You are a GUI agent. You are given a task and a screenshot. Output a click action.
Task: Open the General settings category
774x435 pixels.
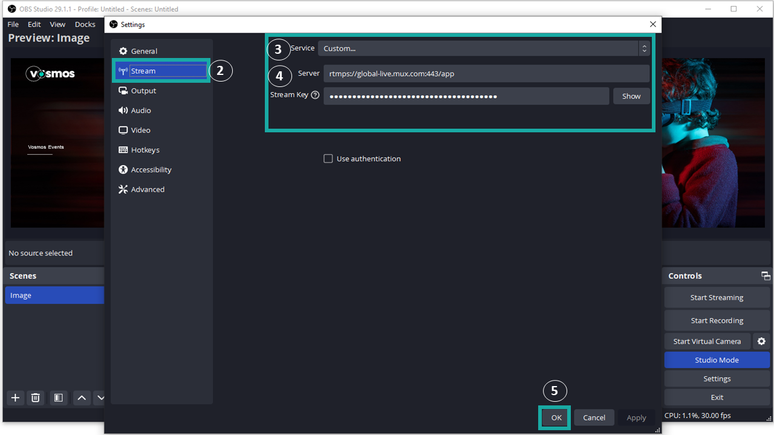(x=161, y=51)
